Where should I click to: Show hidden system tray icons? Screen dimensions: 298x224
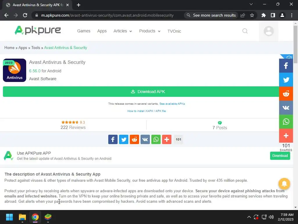249,217
